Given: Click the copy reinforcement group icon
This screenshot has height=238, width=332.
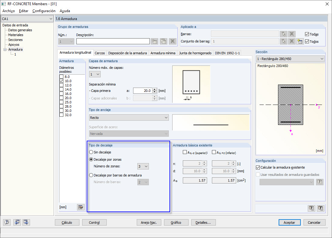Looking at the screenshot, I should click(x=163, y=41).
